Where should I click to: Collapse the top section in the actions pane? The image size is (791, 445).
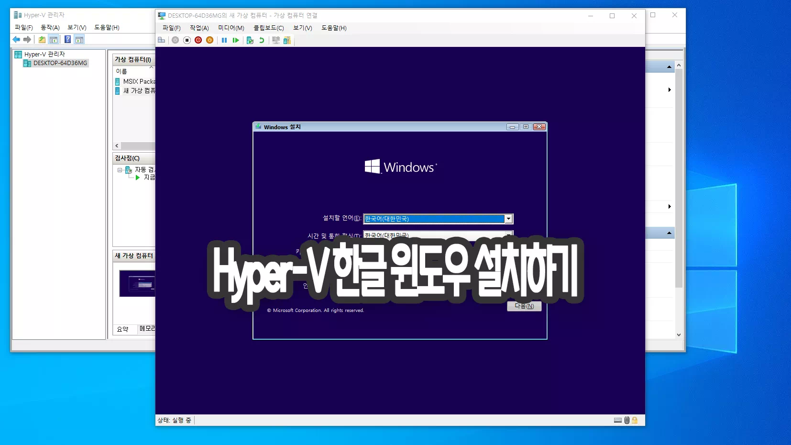point(669,67)
